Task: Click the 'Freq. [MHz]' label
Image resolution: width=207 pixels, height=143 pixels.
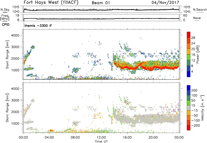Action: pyautogui.click(x=5, y=17)
